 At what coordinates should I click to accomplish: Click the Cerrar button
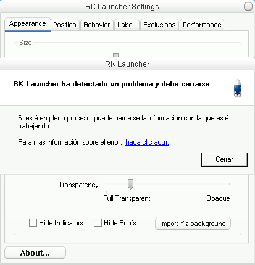pyautogui.click(x=224, y=159)
